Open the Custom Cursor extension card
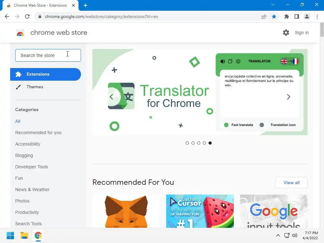This screenshot has height=243, width=324. tap(200, 211)
